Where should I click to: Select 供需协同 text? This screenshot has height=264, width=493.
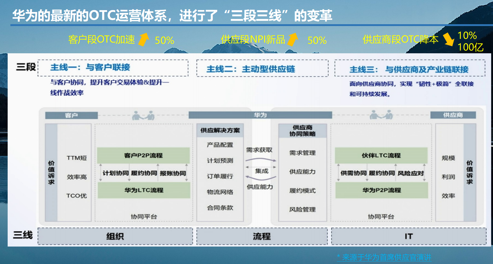pos(353,173)
